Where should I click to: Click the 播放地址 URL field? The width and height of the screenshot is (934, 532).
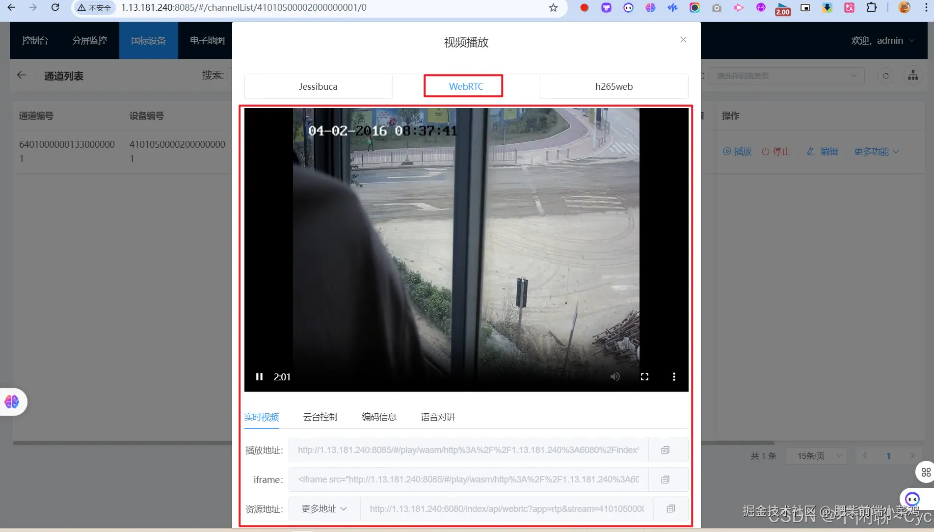pos(468,450)
